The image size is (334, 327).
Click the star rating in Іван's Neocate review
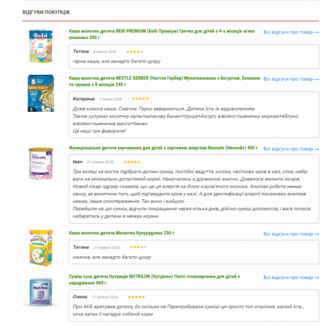pyautogui.click(x=132, y=162)
